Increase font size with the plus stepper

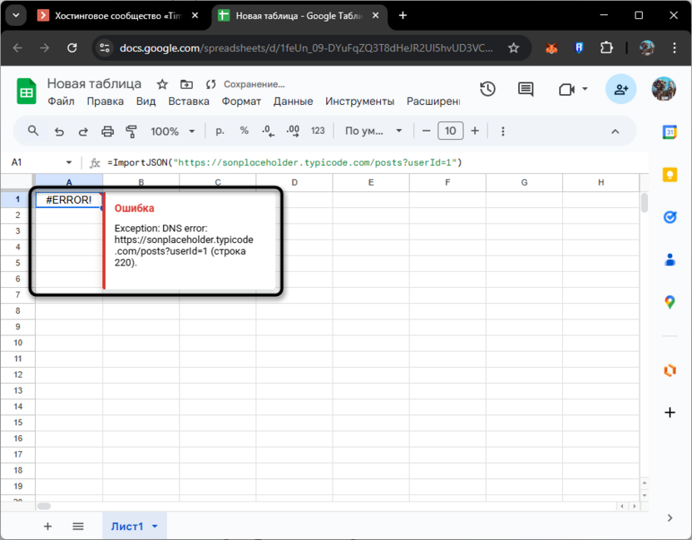coord(474,131)
